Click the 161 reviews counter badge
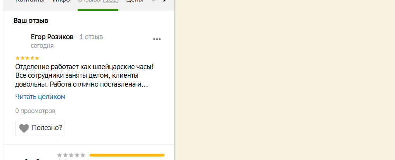395x160 pixels. pyautogui.click(x=111, y=1)
